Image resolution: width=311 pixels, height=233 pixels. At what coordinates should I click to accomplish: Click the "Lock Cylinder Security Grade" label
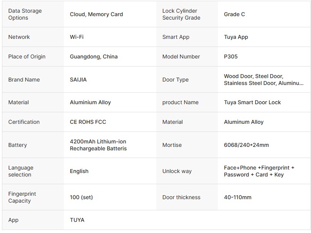(x=181, y=14)
